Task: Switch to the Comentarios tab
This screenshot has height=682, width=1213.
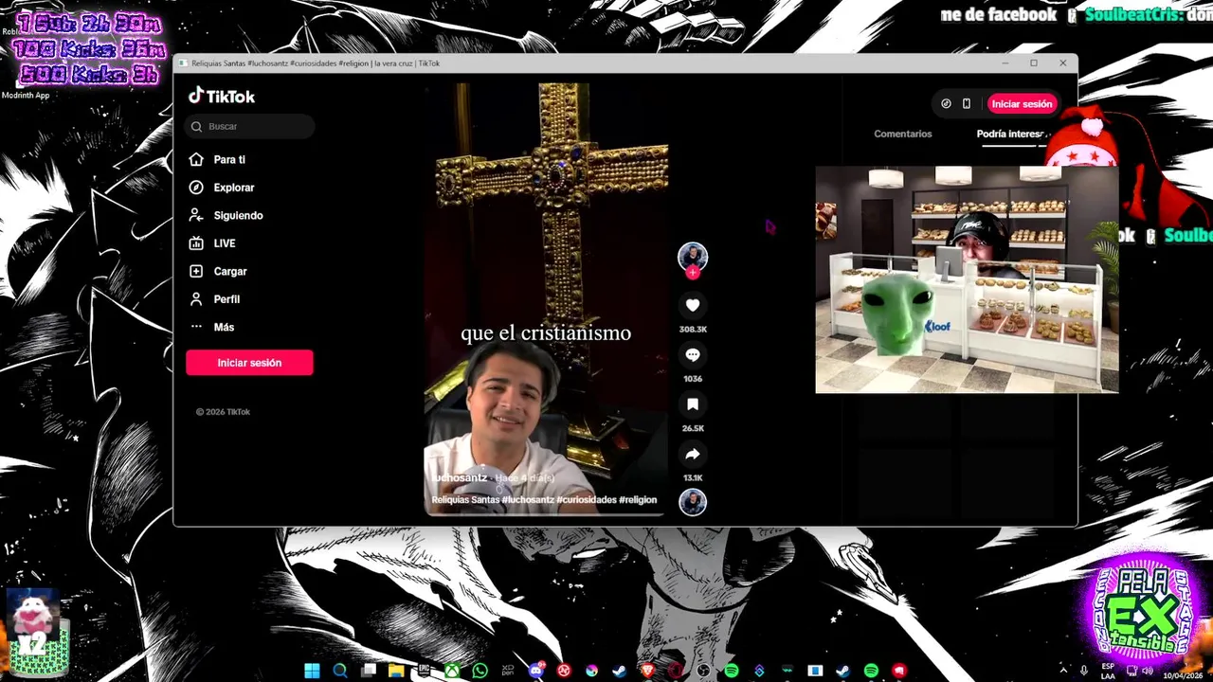Action: click(x=903, y=134)
